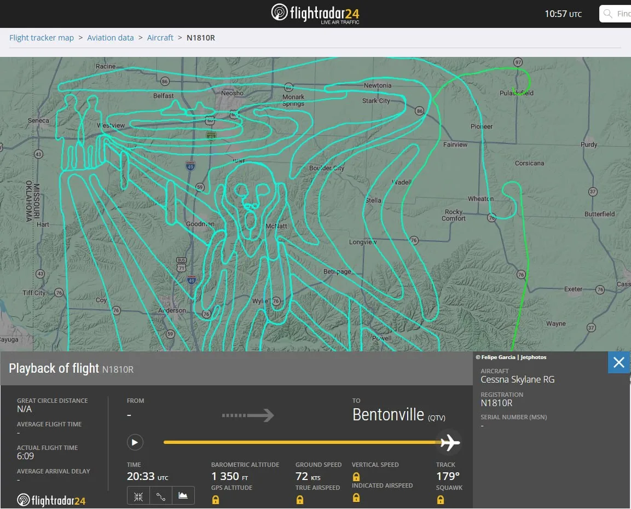Image resolution: width=631 pixels, height=509 pixels.
Task: Show the altitude graph chart icon
Action: (x=183, y=496)
